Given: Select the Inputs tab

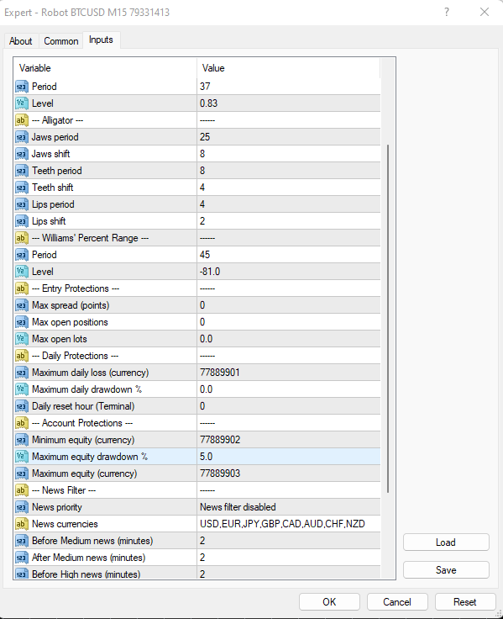Looking at the screenshot, I should (x=101, y=40).
